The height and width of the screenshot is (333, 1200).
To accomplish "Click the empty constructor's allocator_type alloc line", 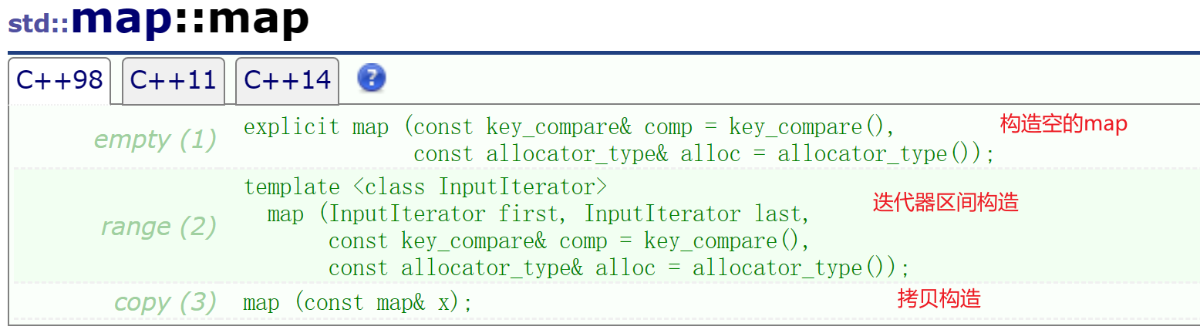I will pos(703,153).
